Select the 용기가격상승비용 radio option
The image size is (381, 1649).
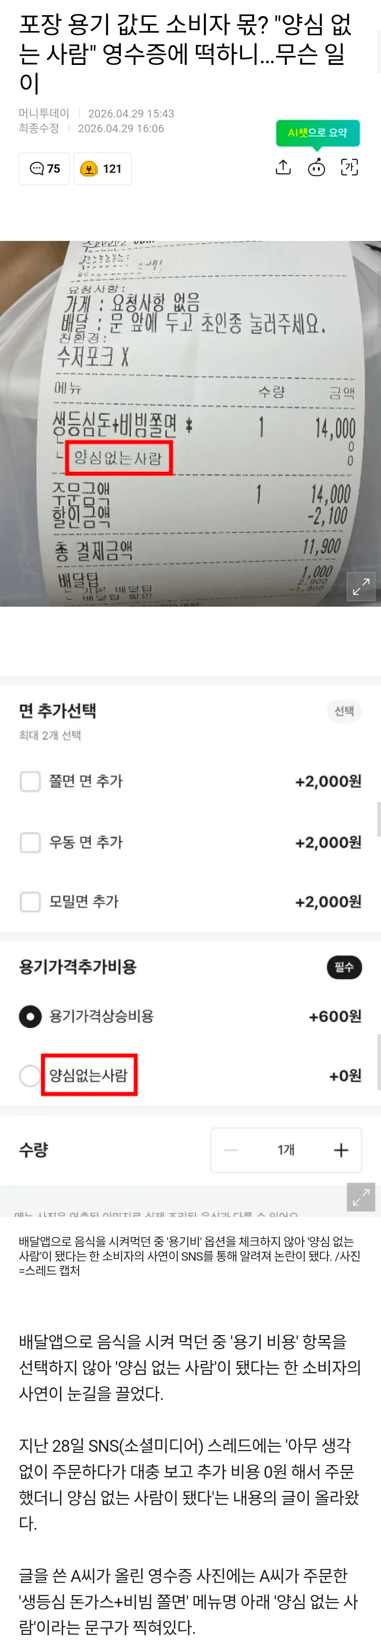click(x=30, y=1017)
